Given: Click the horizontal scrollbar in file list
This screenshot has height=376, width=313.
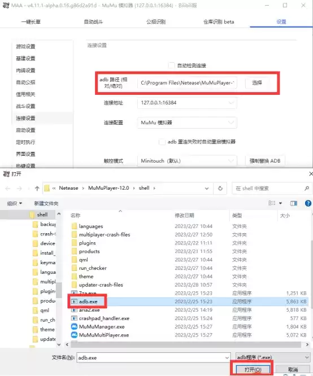Looking at the screenshot, I should click(186, 344).
